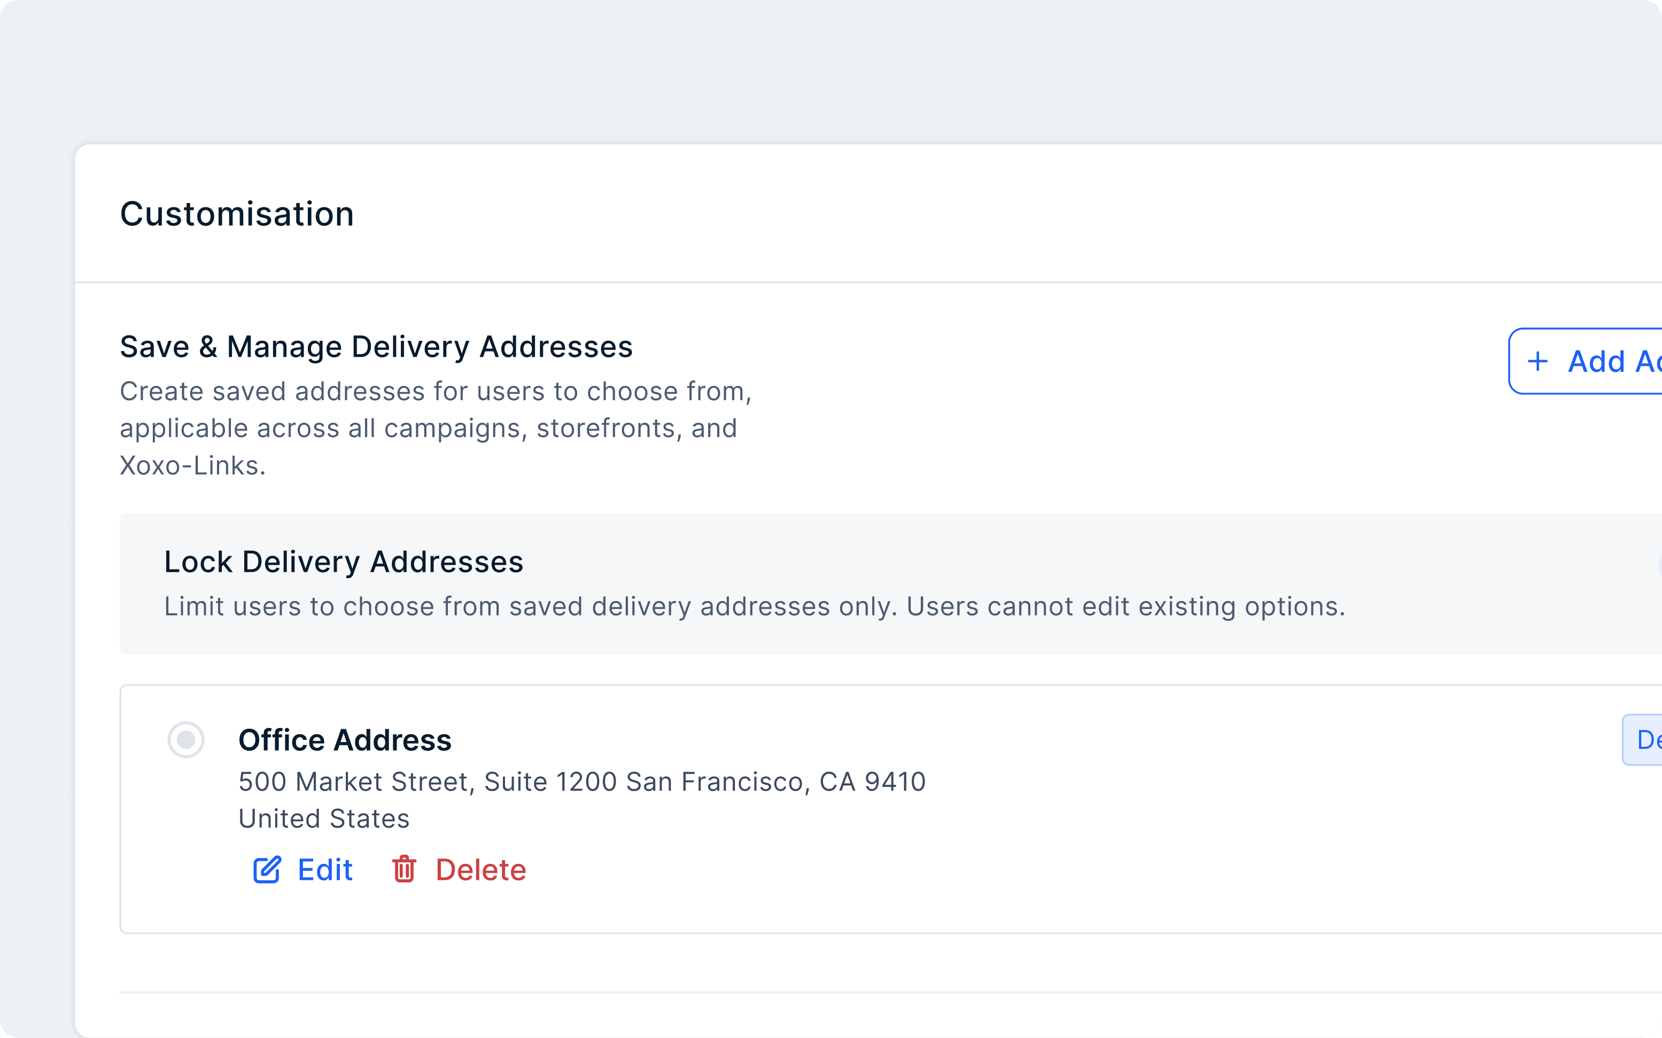Select the Office Address radio button
Image resolution: width=1662 pixels, height=1038 pixels.
[x=186, y=739]
